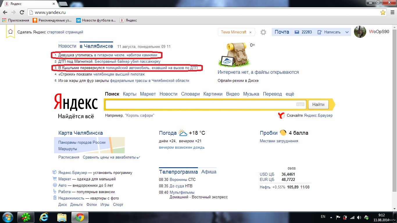Viewport: 397px width, 223px height.
Task: Open the Пробки traffic link
Action: [269, 133]
